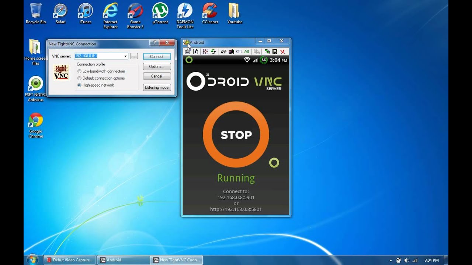The height and width of the screenshot is (265, 472).
Task: Open Internet Explorer desktop shortcut
Action: pyautogui.click(x=110, y=16)
